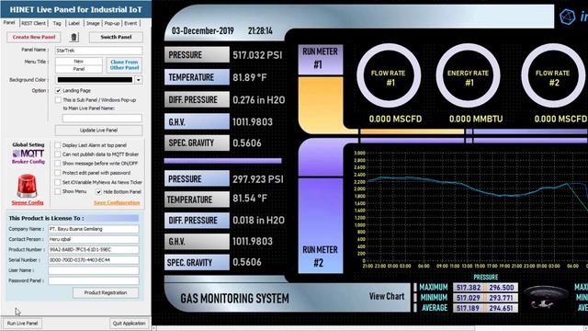588x331 pixels.
Task: Click the Contact Person field
Action: (94, 239)
